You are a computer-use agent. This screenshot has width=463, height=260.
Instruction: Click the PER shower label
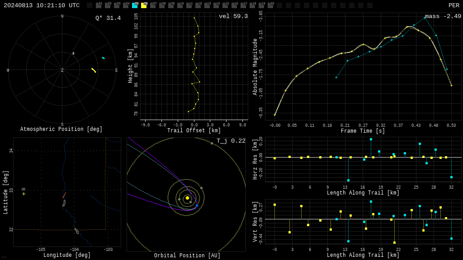[454, 5]
